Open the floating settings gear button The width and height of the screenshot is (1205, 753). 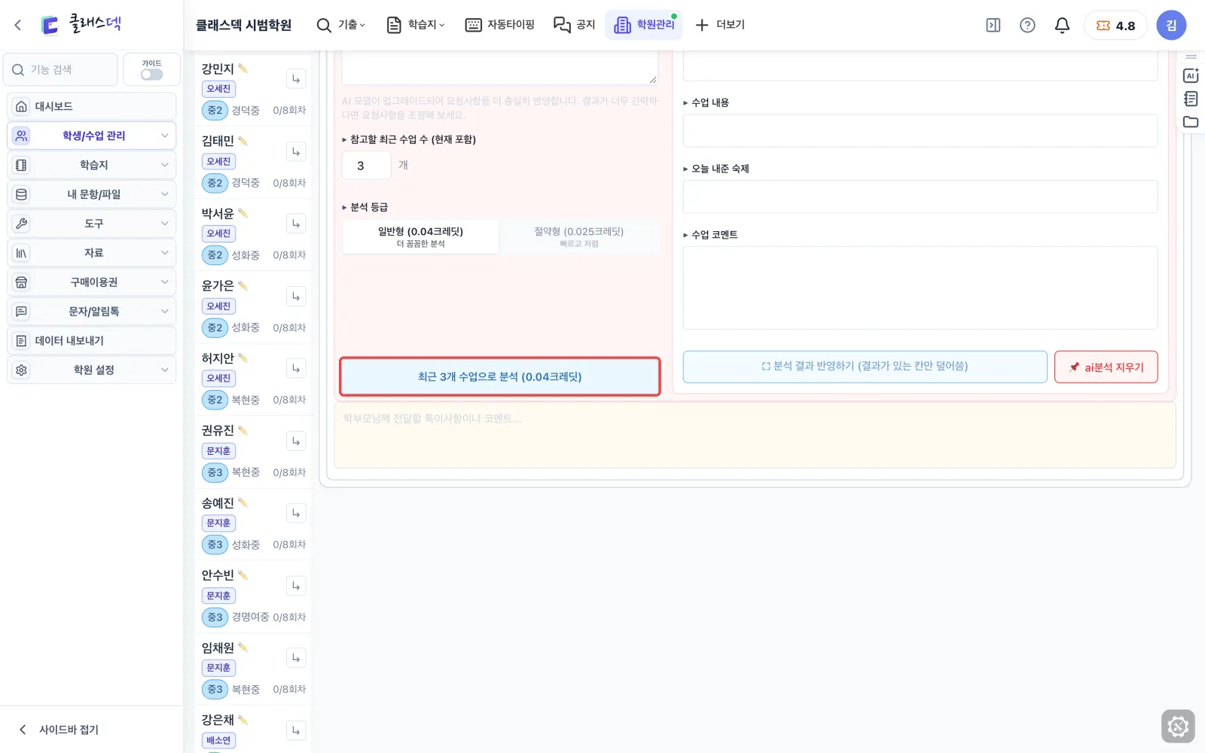(1178, 727)
